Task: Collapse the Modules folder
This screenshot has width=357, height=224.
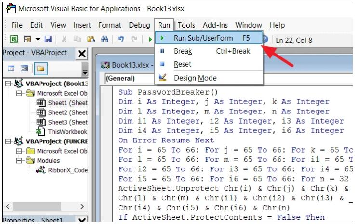Action: [x=19, y=161]
